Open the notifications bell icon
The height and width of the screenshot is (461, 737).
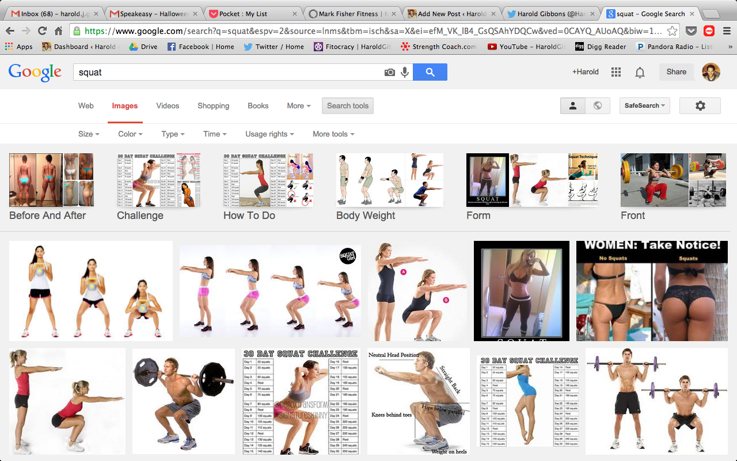[x=640, y=72]
